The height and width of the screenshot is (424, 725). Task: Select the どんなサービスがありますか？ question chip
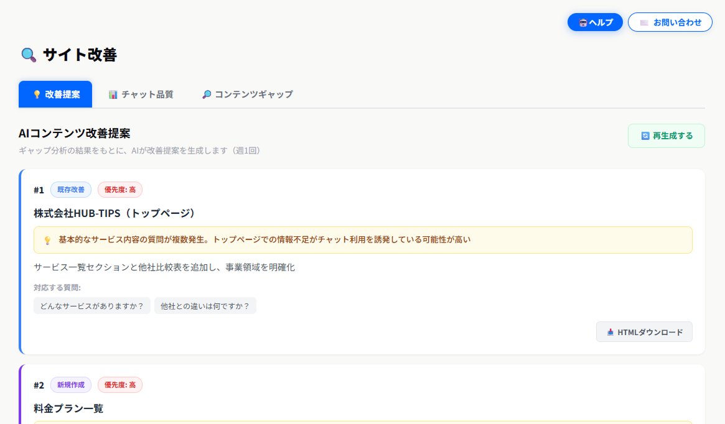click(91, 305)
